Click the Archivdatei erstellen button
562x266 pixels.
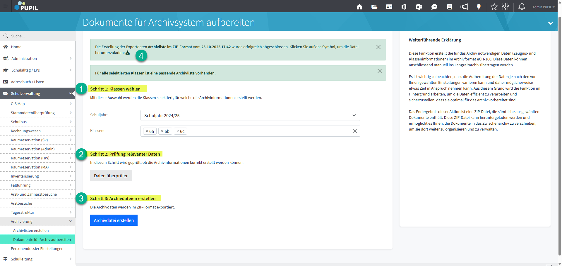(x=114, y=220)
